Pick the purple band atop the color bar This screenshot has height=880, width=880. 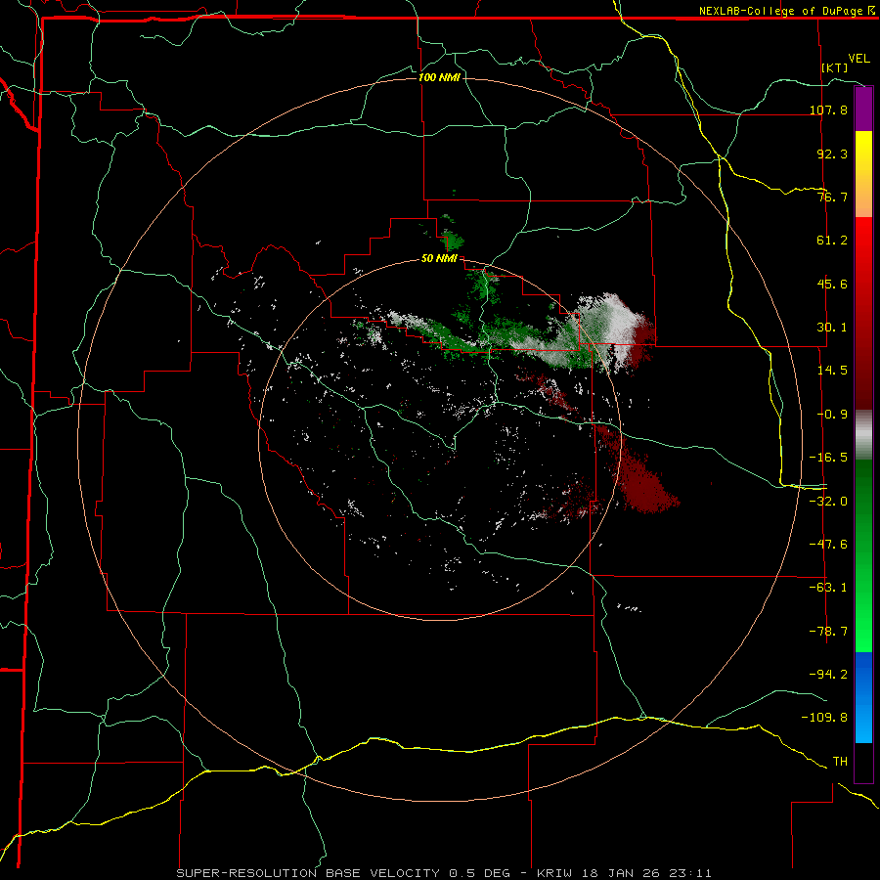pos(863,109)
